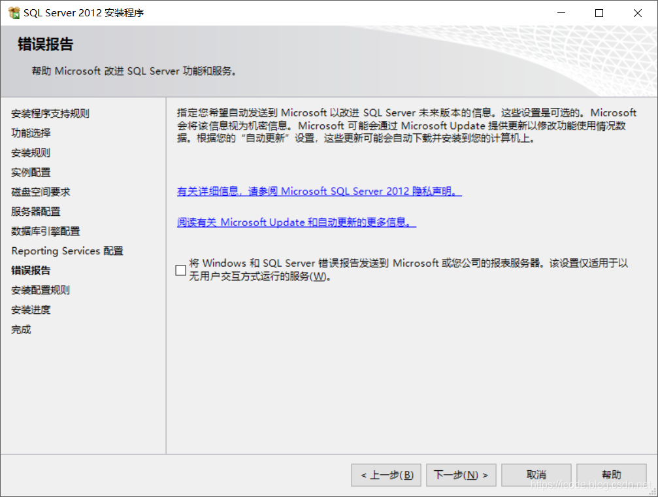The height and width of the screenshot is (497, 658).
Task: Select the 实例配置 step in sidebar
Action: pyautogui.click(x=31, y=172)
